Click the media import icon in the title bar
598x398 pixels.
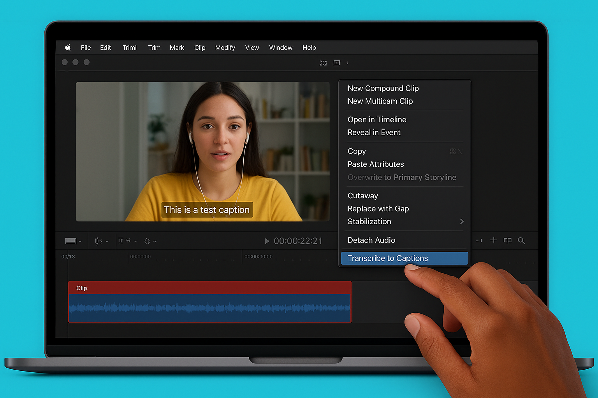pyautogui.click(x=323, y=63)
